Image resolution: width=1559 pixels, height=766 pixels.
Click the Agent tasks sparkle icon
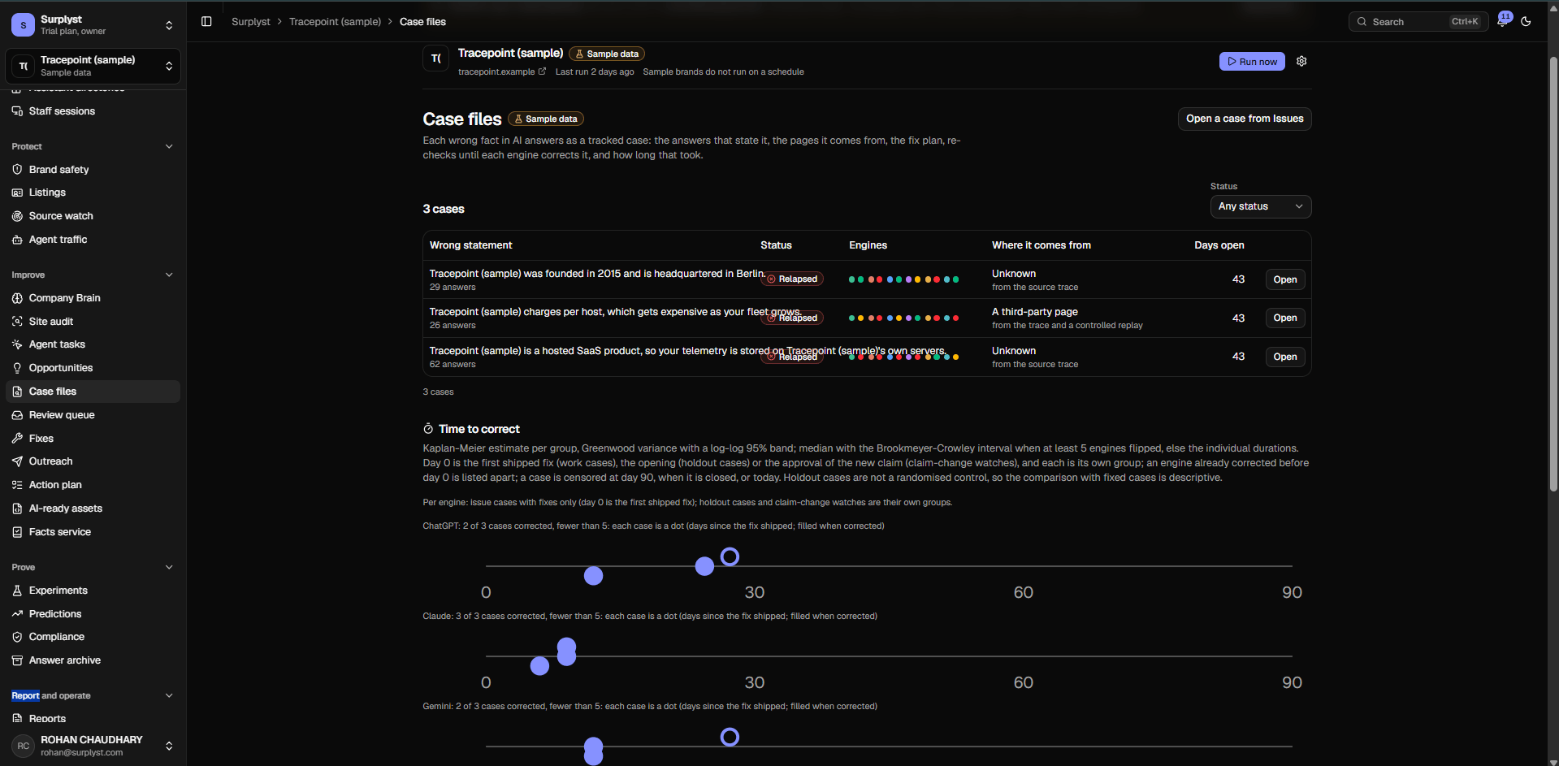point(17,344)
